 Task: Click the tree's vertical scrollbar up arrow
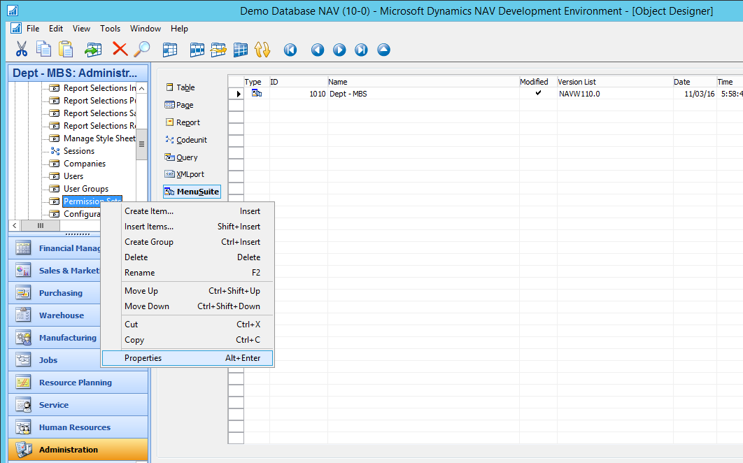coord(141,88)
